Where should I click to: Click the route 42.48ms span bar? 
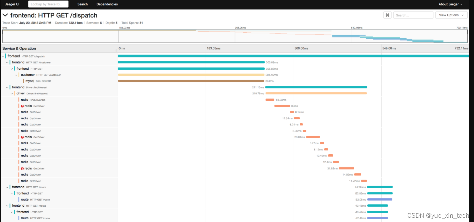[x=378, y=218]
